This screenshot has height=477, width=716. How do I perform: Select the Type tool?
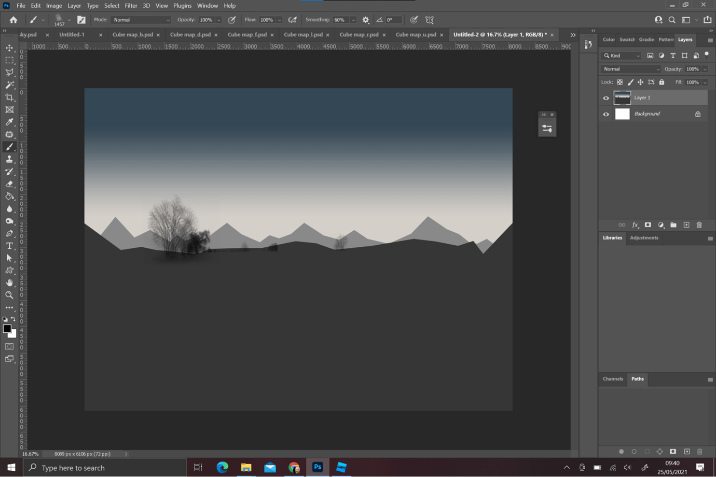click(9, 245)
